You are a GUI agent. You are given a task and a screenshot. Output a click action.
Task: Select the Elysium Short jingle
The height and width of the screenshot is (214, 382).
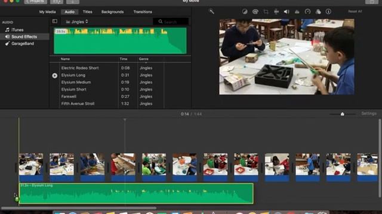click(73, 89)
